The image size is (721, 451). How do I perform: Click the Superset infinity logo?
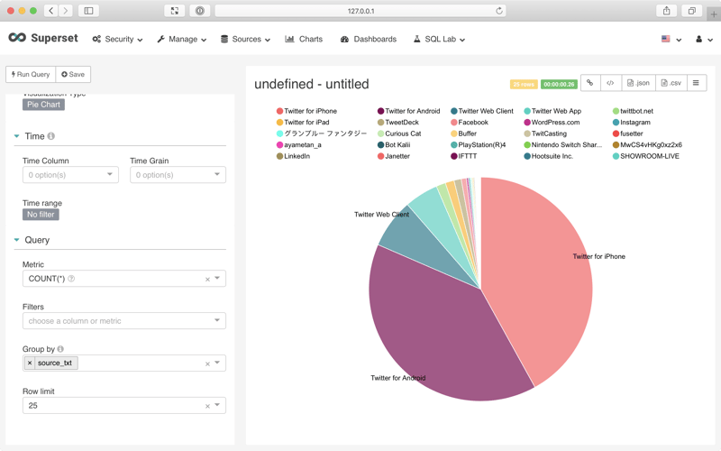(x=17, y=38)
